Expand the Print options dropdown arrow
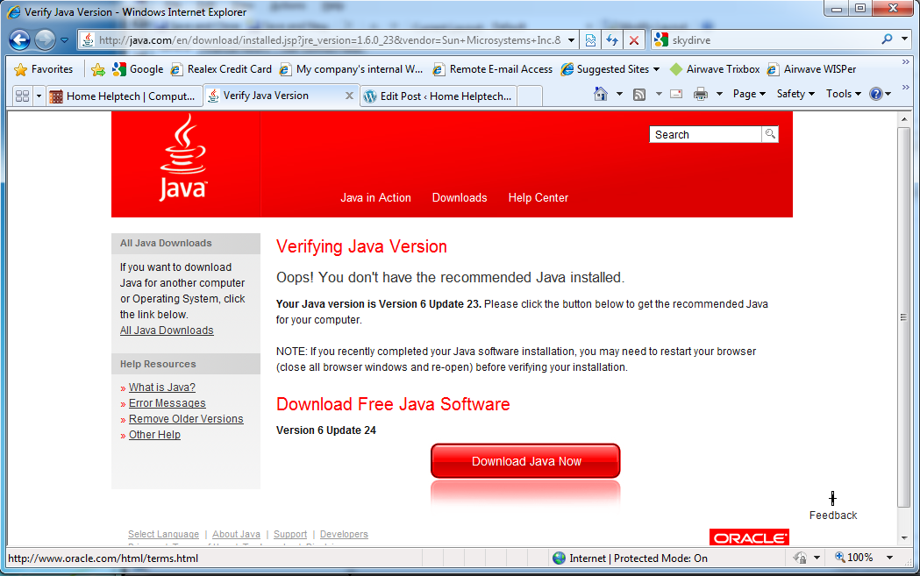 [719, 94]
